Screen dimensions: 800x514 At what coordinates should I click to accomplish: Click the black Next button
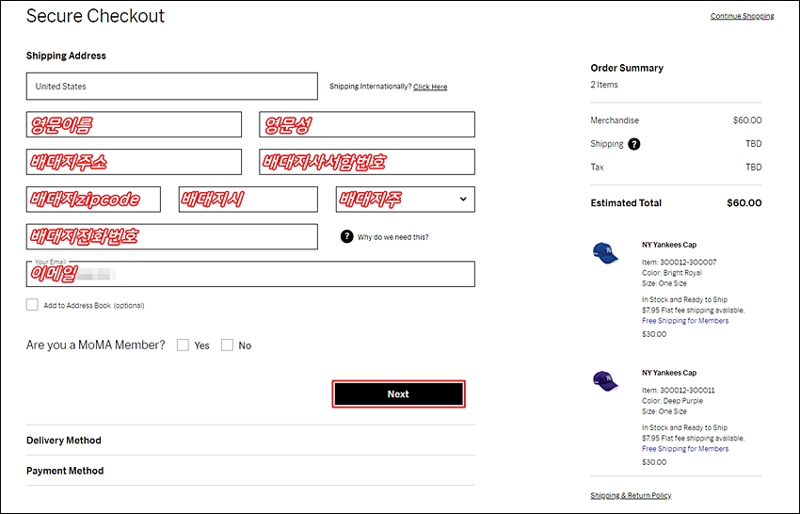pyautogui.click(x=398, y=394)
